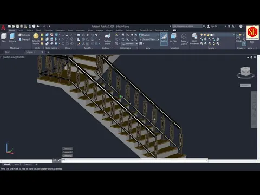Expand the Modeling panel
The image size is (260, 195).
tap(16, 48)
